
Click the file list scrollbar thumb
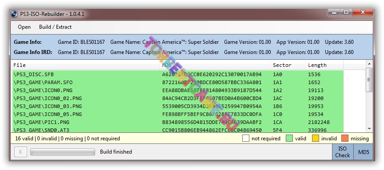point(369,80)
